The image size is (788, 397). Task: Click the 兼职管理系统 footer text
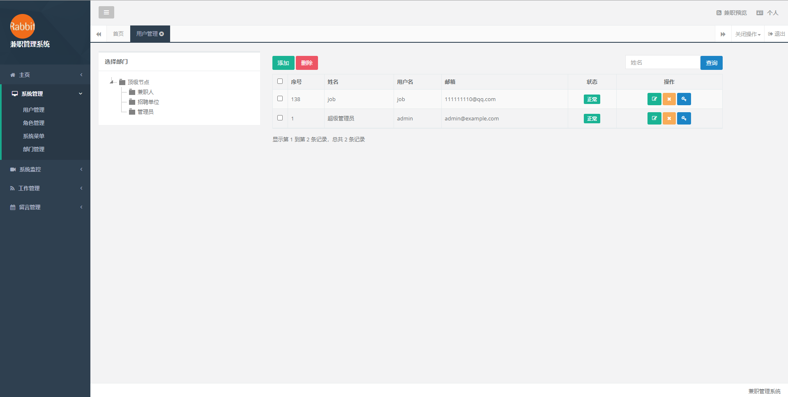(765, 391)
